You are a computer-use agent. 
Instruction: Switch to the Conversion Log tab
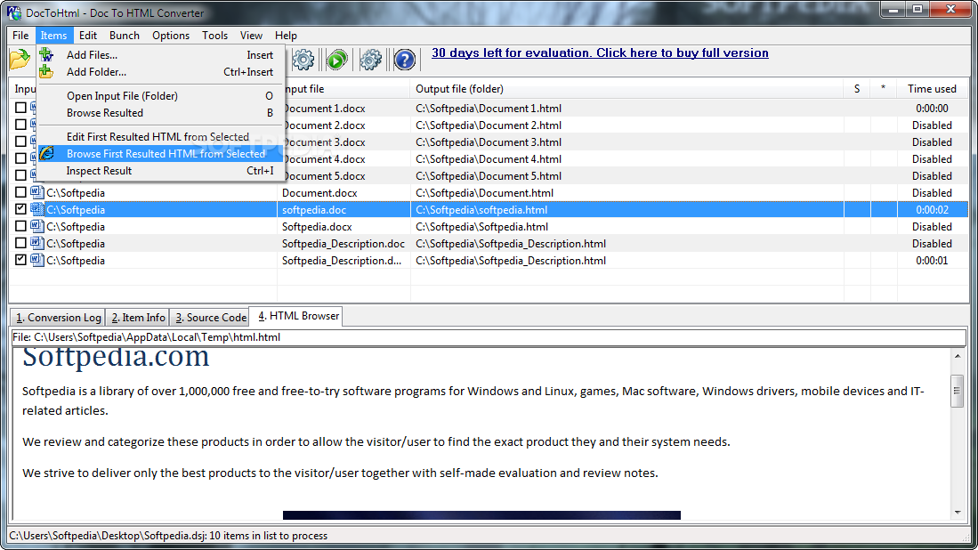pyautogui.click(x=58, y=318)
